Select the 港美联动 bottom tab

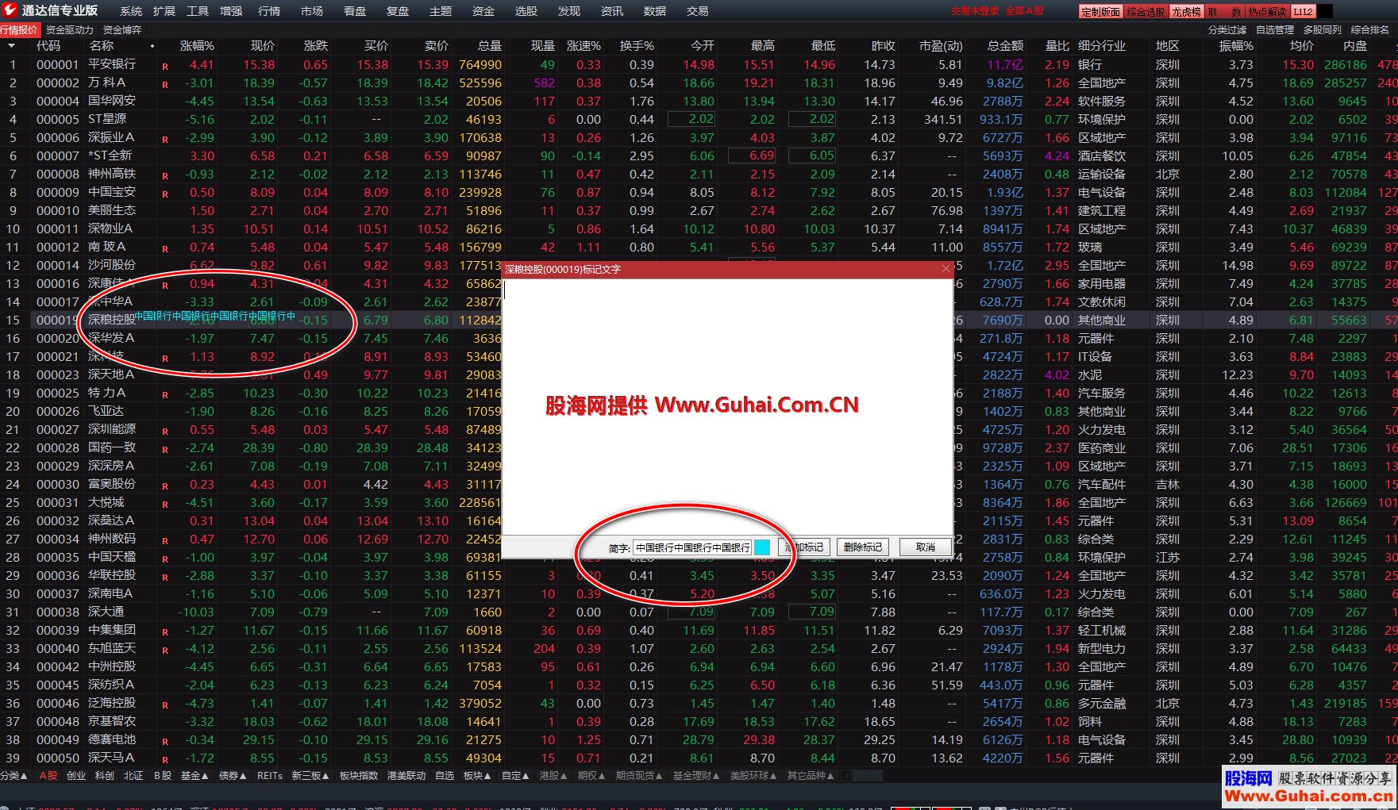(x=406, y=775)
